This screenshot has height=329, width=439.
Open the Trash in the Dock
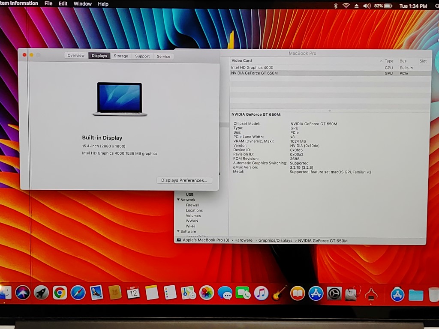[434, 295]
